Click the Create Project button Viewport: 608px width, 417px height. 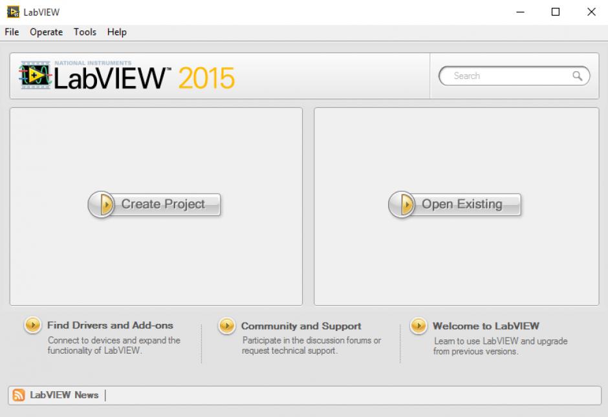click(155, 204)
